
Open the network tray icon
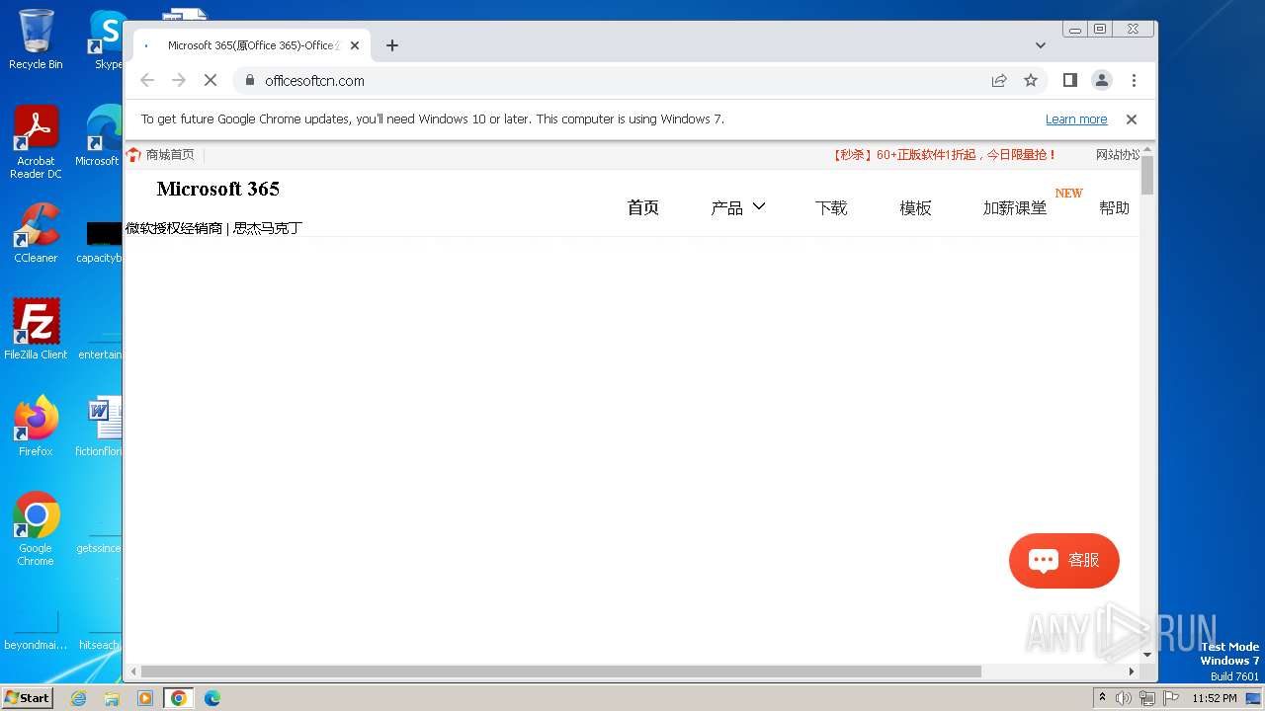click(1147, 698)
